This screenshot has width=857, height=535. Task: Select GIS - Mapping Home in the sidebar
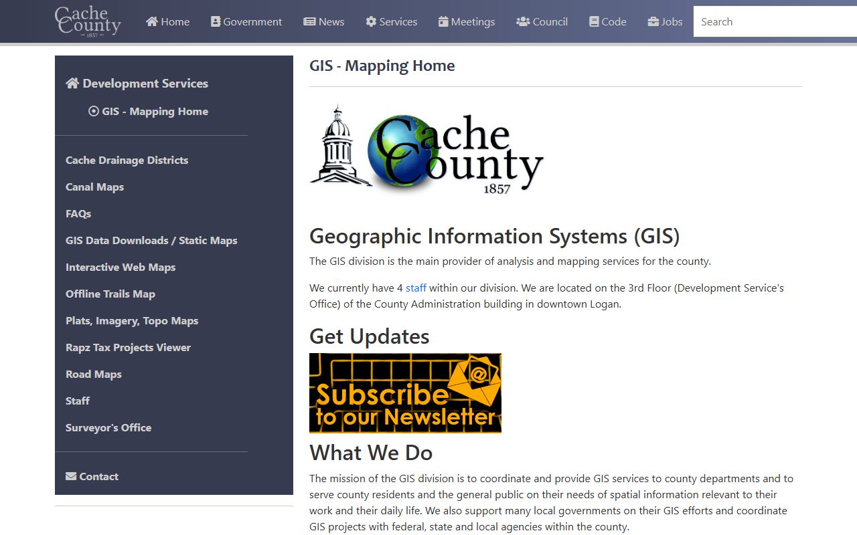[x=149, y=111]
